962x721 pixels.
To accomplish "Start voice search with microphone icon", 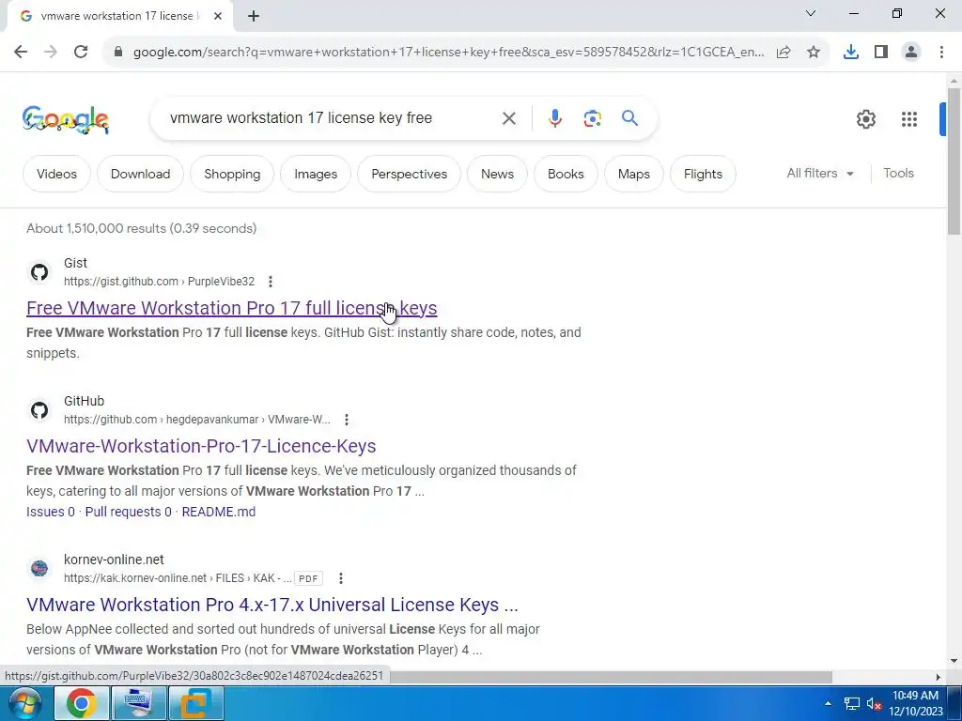I will [x=554, y=118].
